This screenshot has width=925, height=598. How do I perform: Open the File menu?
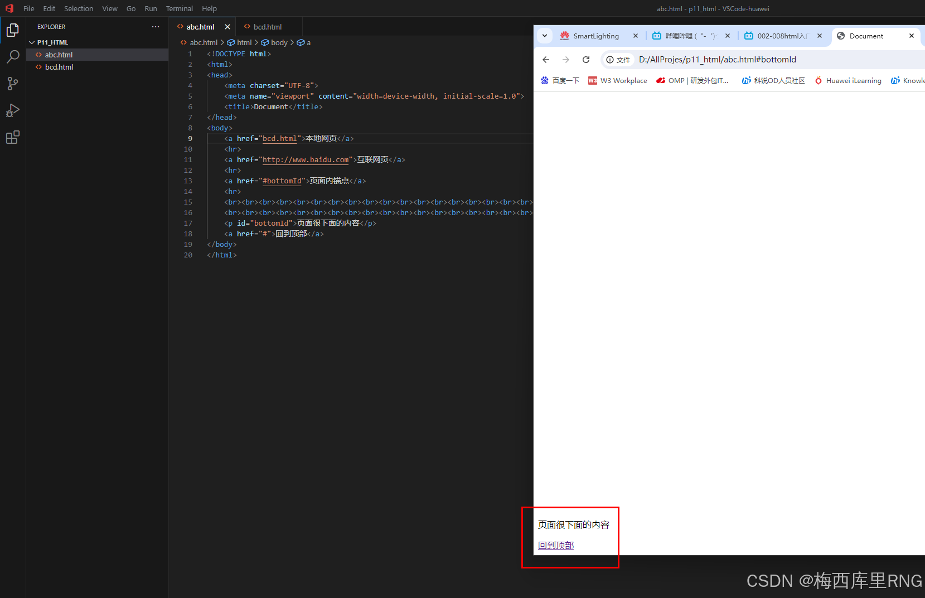29,8
